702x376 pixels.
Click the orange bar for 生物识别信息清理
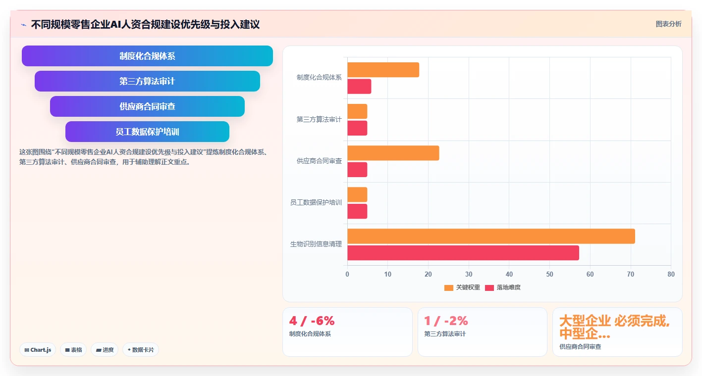pyautogui.click(x=491, y=236)
